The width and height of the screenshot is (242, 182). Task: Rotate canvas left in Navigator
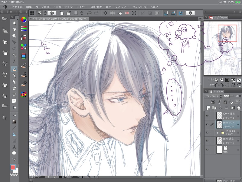(216, 85)
